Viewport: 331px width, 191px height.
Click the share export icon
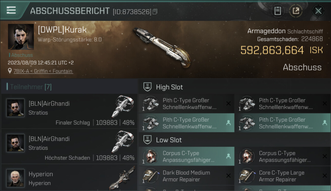(296, 11)
